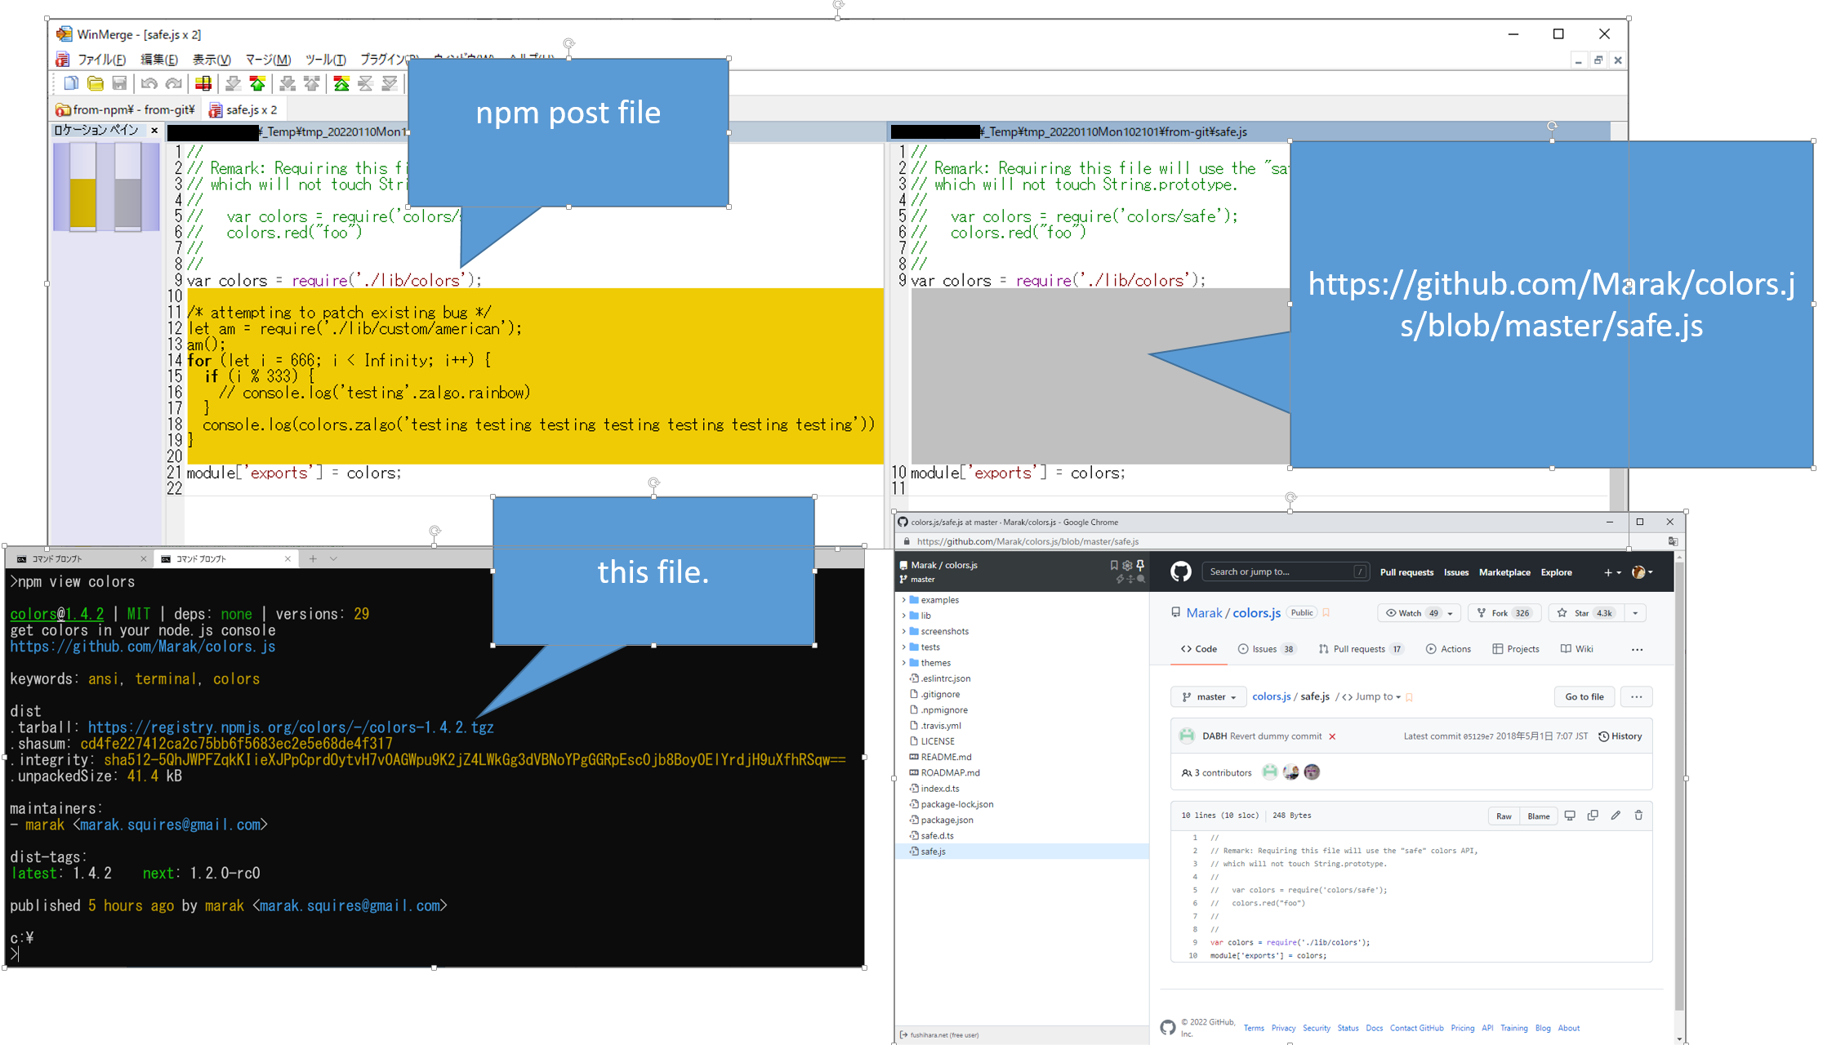The width and height of the screenshot is (1823, 1045).
Task: Click the Save icon in WinMerge toolbar
Action: coord(119,82)
